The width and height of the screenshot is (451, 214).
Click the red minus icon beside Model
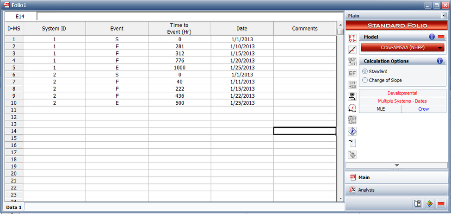(441, 37)
